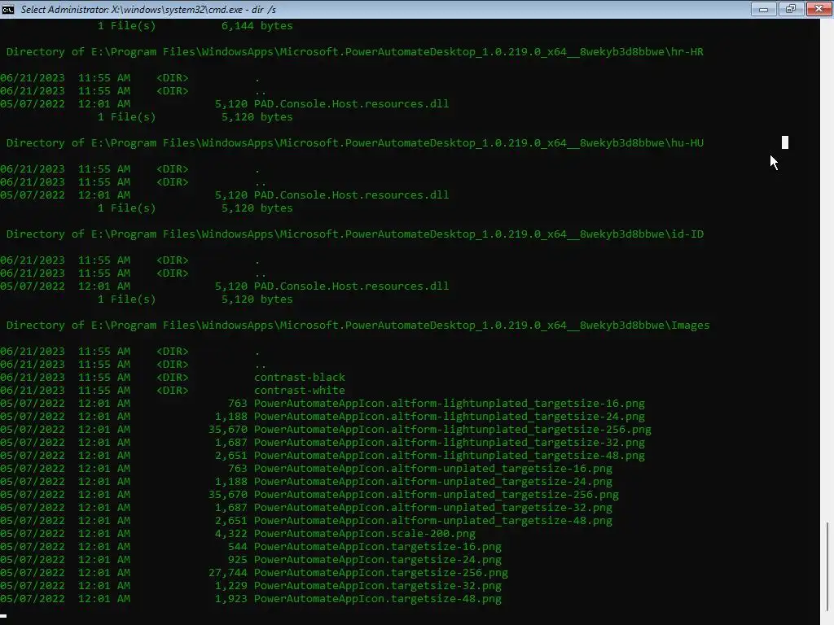Select the directory line ending in hu-HU
834x625 pixels.
click(355, 143)
